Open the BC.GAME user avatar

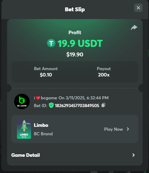22,101
